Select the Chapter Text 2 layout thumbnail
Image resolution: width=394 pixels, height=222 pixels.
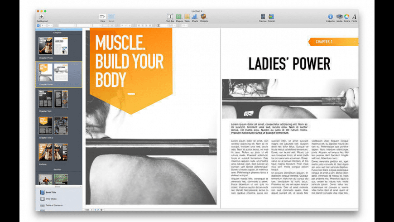click(x=53, y=125)
